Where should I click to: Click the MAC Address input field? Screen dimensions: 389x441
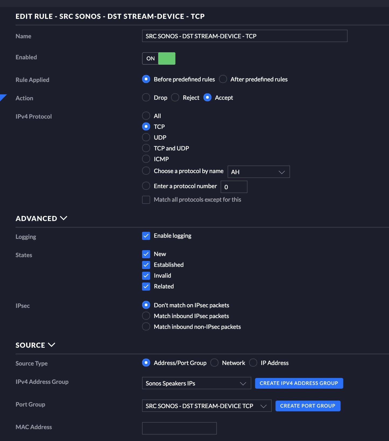[179, 428]
